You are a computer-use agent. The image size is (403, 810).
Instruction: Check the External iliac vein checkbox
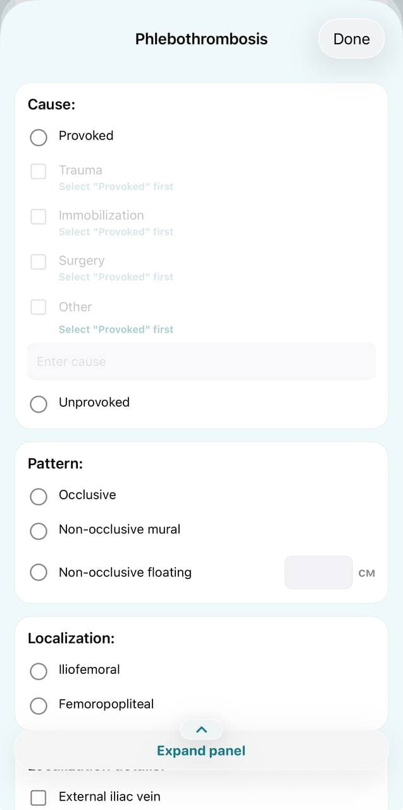pyautogui.click(x=39, y=798)
